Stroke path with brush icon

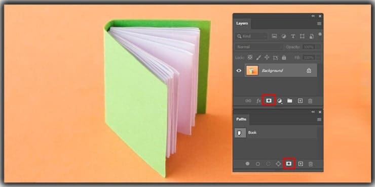pos(258,164)
